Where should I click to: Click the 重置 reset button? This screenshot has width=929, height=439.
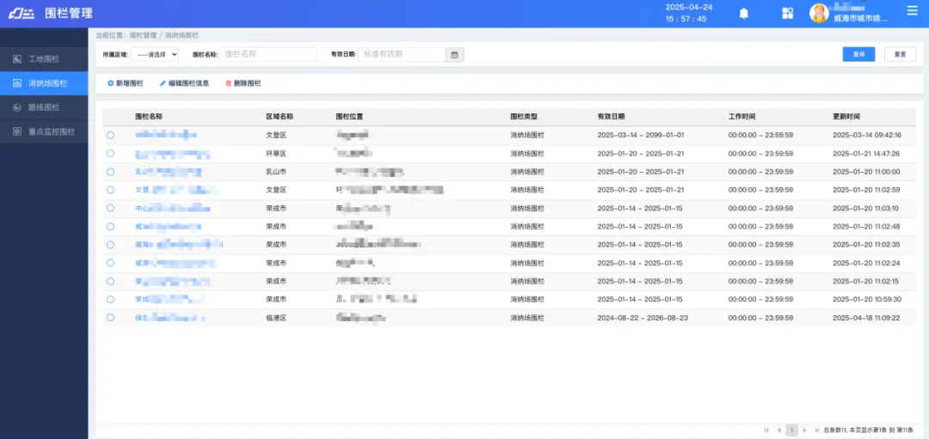900,54
